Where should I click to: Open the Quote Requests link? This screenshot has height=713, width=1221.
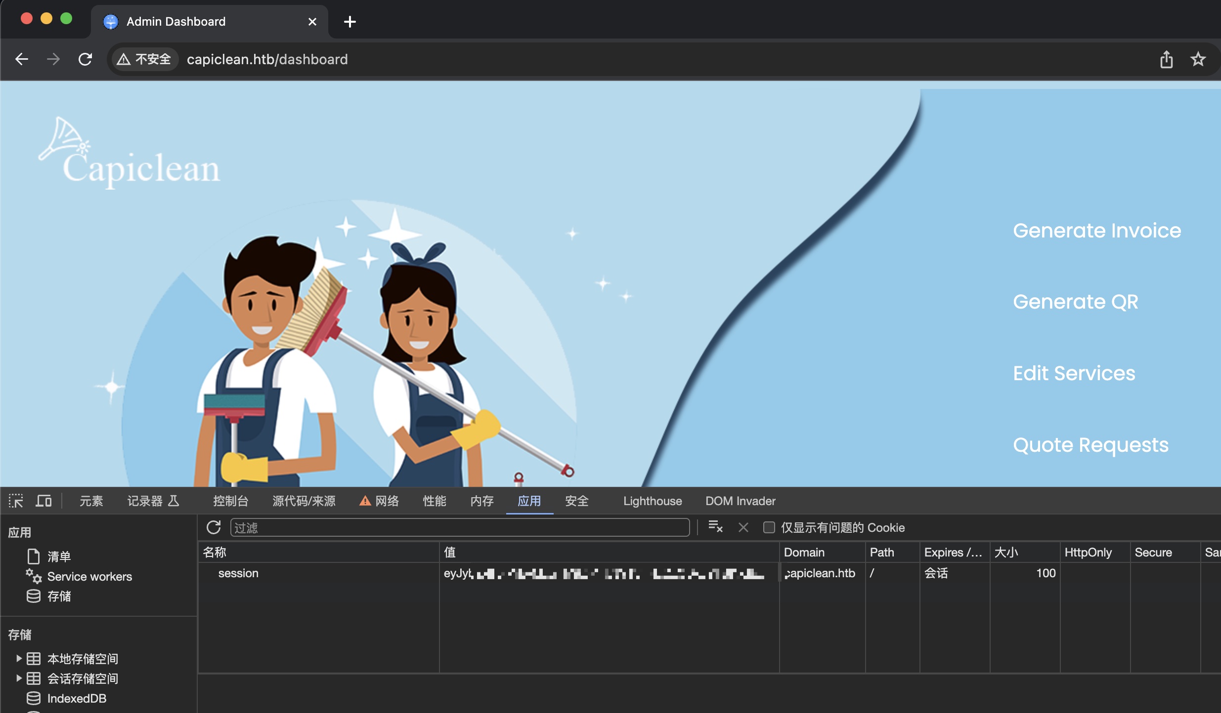[1090, 445]
